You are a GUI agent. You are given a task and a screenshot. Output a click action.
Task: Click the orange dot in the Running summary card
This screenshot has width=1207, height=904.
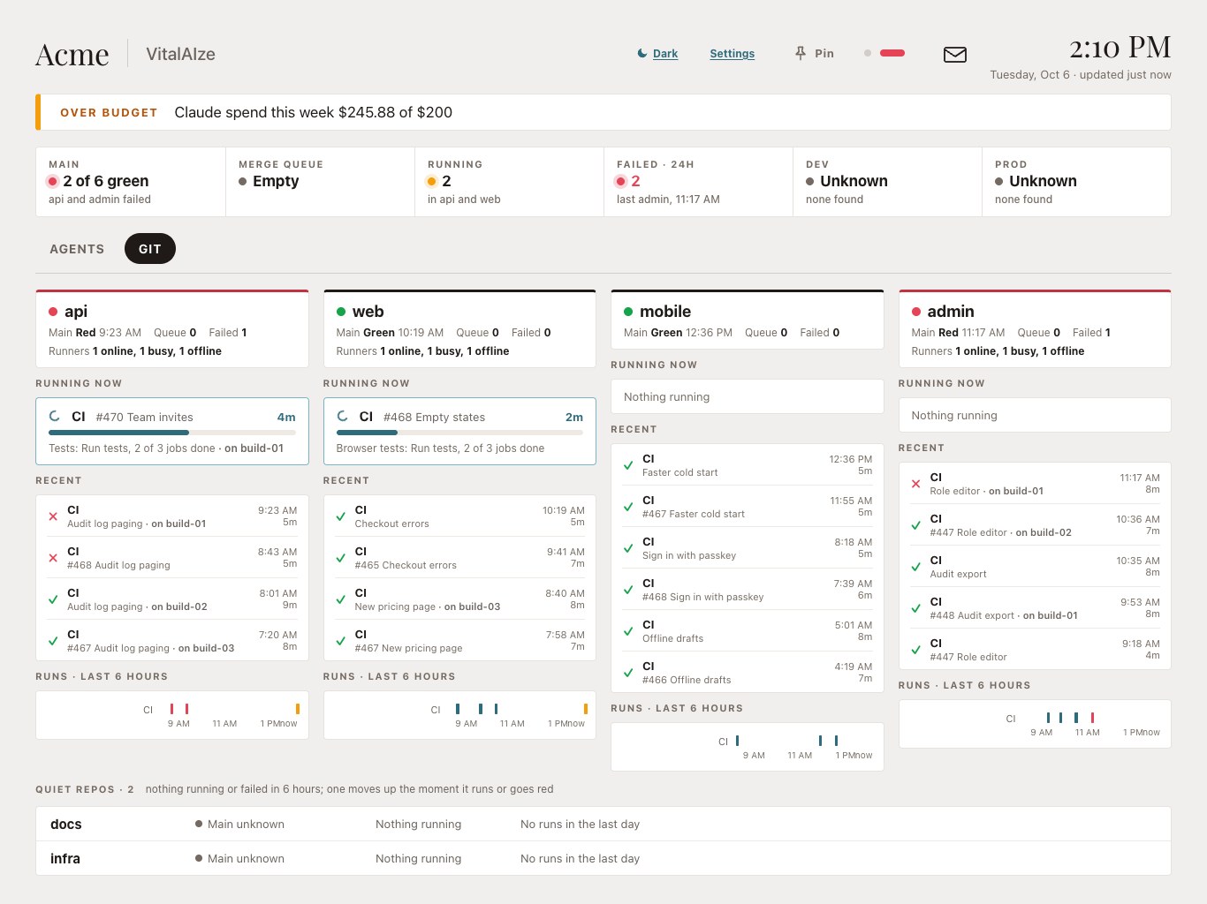(x=432, y=181)
